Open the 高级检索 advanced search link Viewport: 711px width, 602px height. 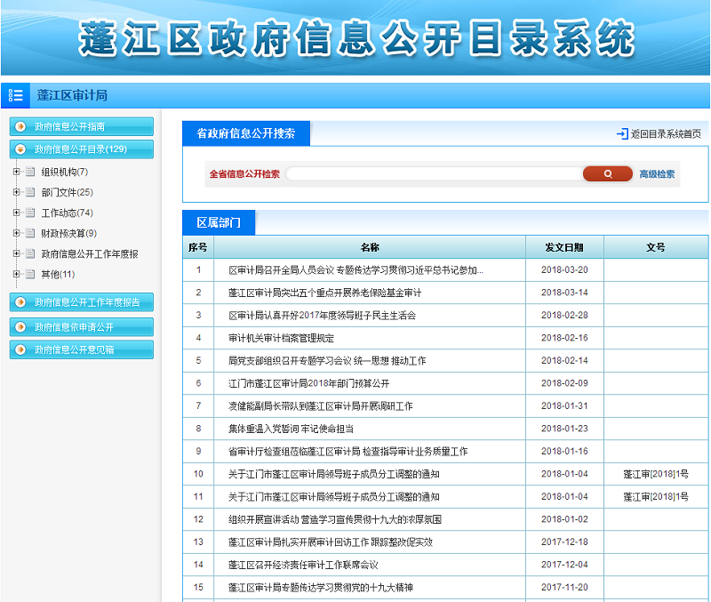(x=657, y=174)
